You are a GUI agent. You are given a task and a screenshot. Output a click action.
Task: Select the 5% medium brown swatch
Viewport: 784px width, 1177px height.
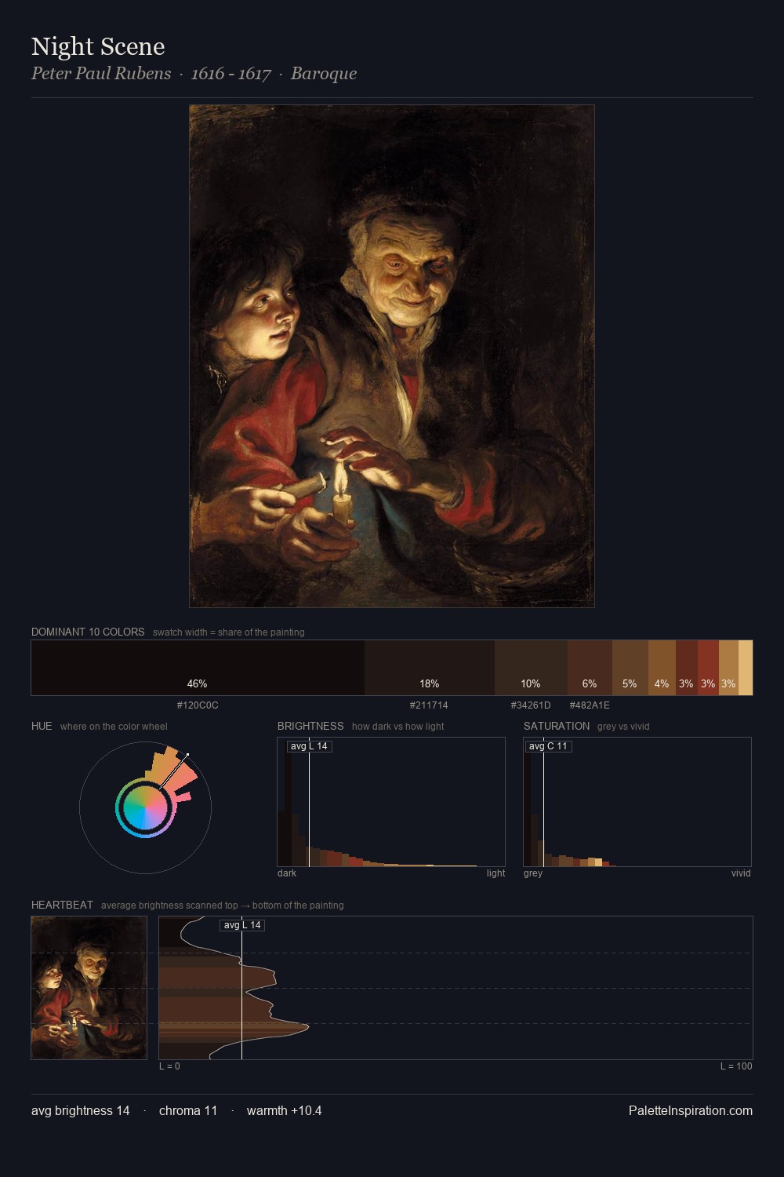tap(630, 668)
